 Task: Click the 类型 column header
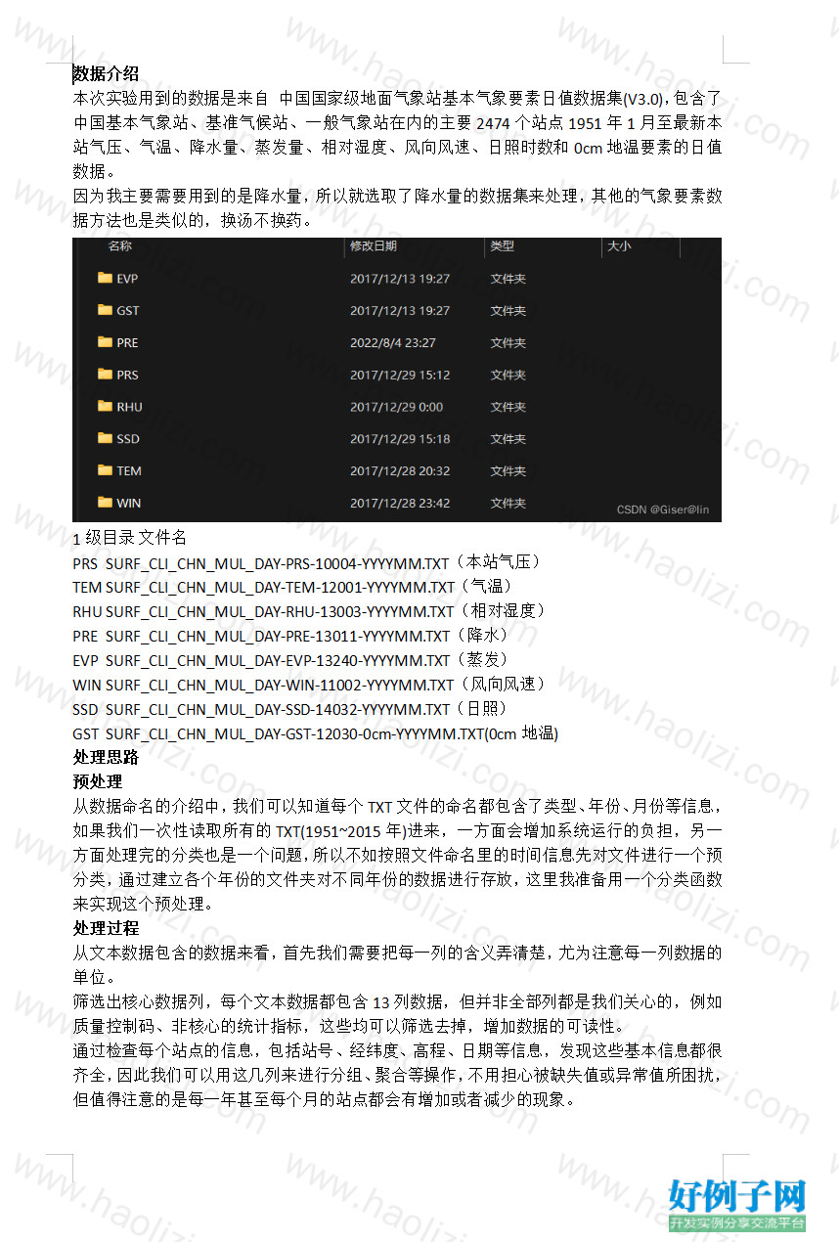point(503,246)
